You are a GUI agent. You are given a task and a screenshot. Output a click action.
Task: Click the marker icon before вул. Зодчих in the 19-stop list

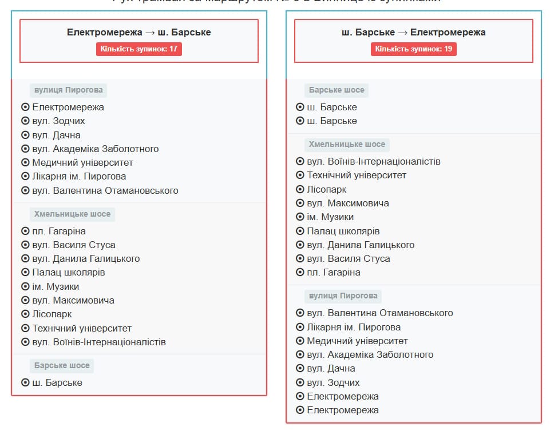[300, 383]
